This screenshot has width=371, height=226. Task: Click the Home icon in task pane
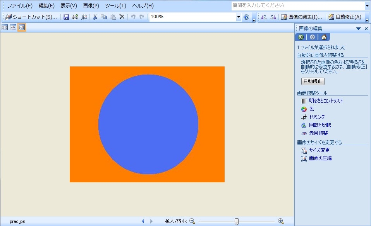point(324,37)
